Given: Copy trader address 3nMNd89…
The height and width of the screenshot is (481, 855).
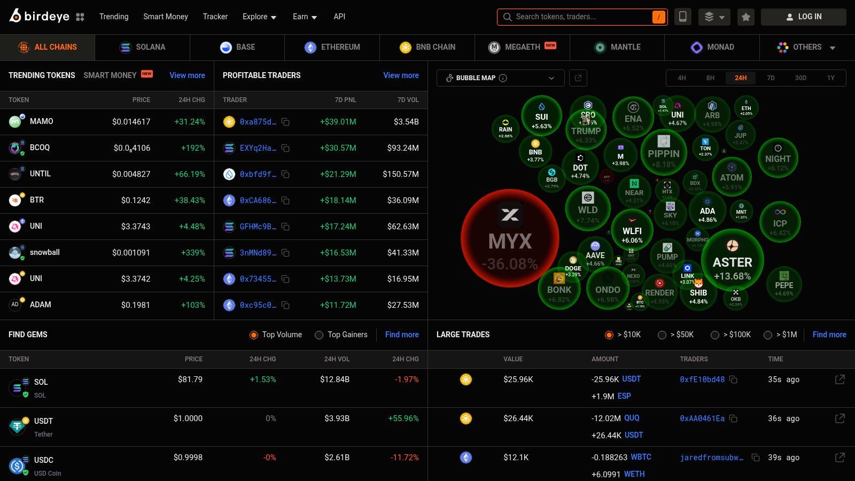Looking at the screenshot, I should (285, 253).
